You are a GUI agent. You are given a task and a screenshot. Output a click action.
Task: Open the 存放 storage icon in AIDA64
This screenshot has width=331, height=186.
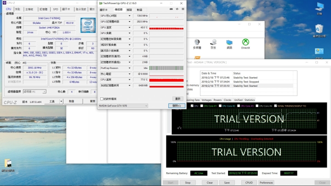(213, 44)
